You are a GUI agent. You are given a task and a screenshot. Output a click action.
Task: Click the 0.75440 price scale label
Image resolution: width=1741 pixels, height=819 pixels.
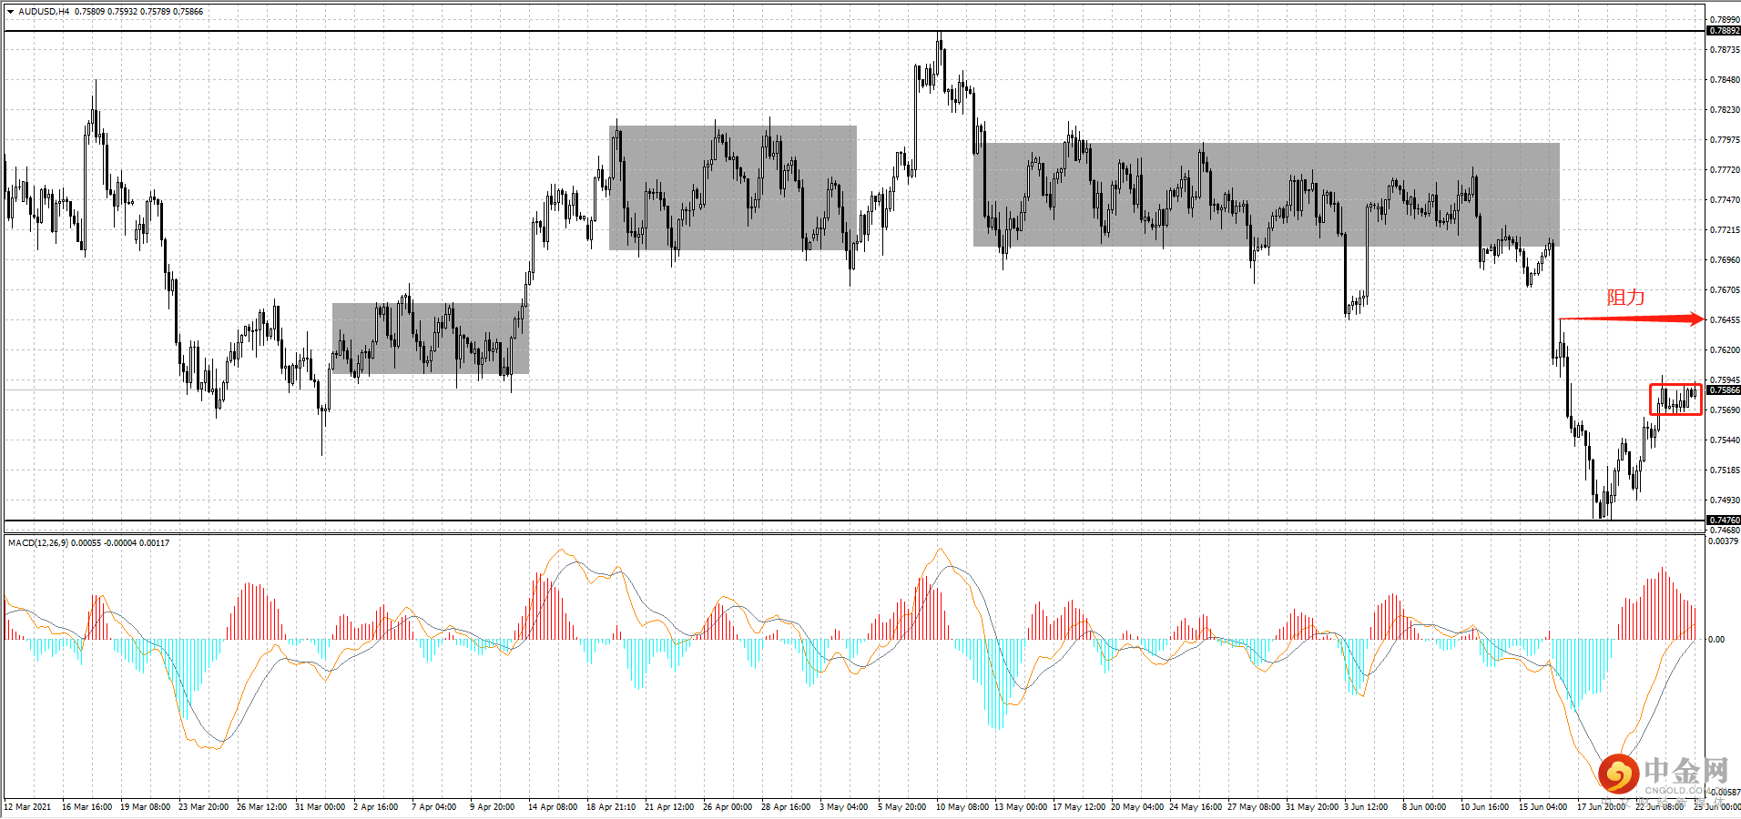[x=1725, y=440]
